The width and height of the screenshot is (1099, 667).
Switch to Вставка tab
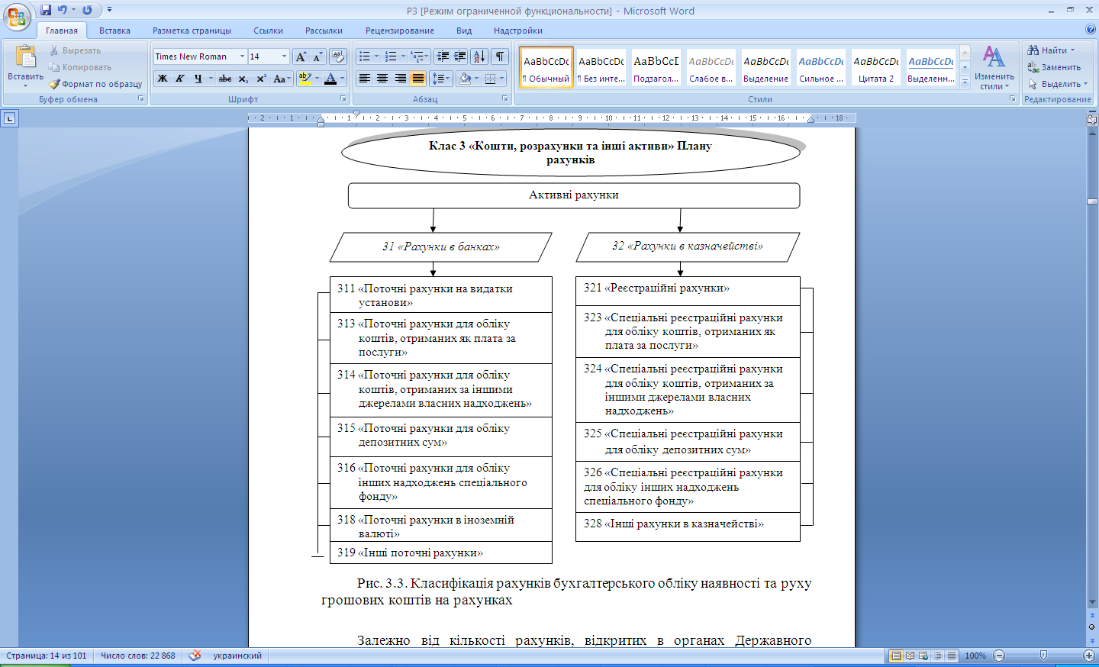(x=114, y=31)
